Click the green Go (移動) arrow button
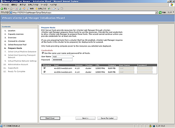The image size is (175, 128). point(162,13)
